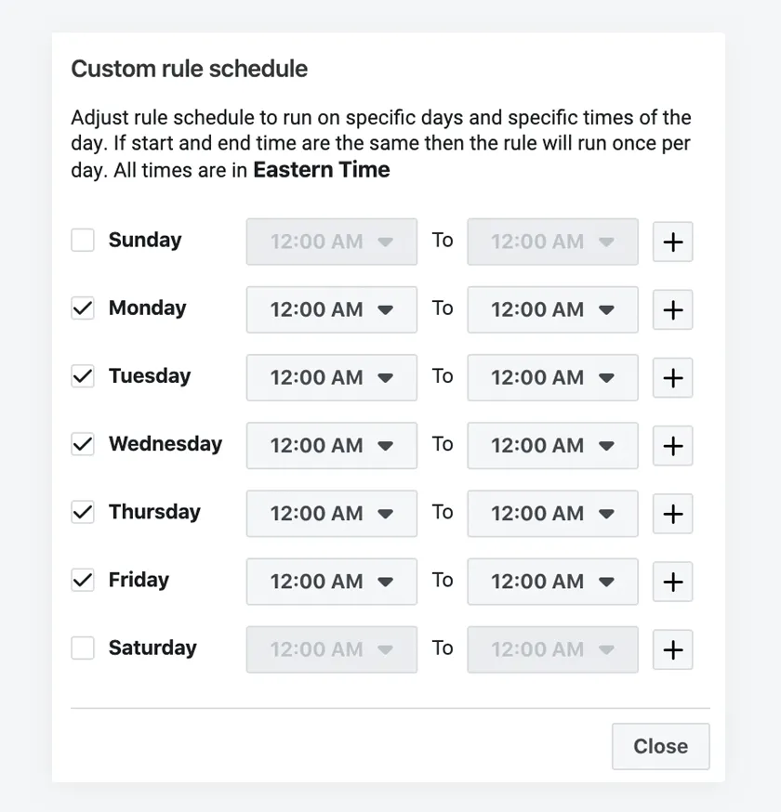Viewport: 781px width, 812px height.
Task: Open Tuesday's end time dropdown
Action: [x=552, y=377]
